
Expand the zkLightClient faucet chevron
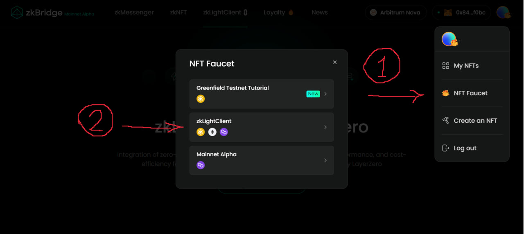[325, 127]
